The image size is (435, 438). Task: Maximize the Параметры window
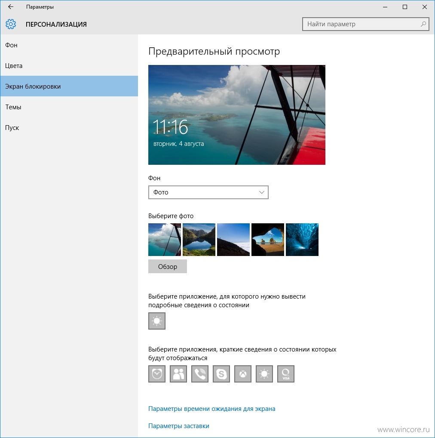(x=405, y=7)
